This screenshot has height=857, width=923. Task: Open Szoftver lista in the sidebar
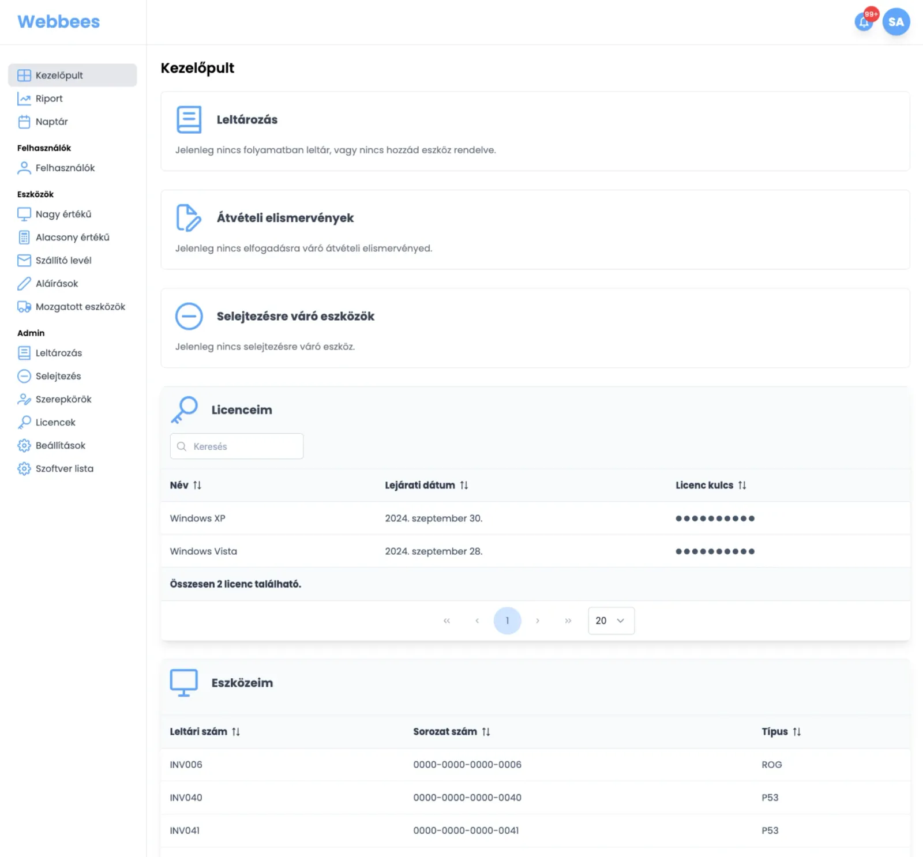pyautogui.click(x=64, y=469)
